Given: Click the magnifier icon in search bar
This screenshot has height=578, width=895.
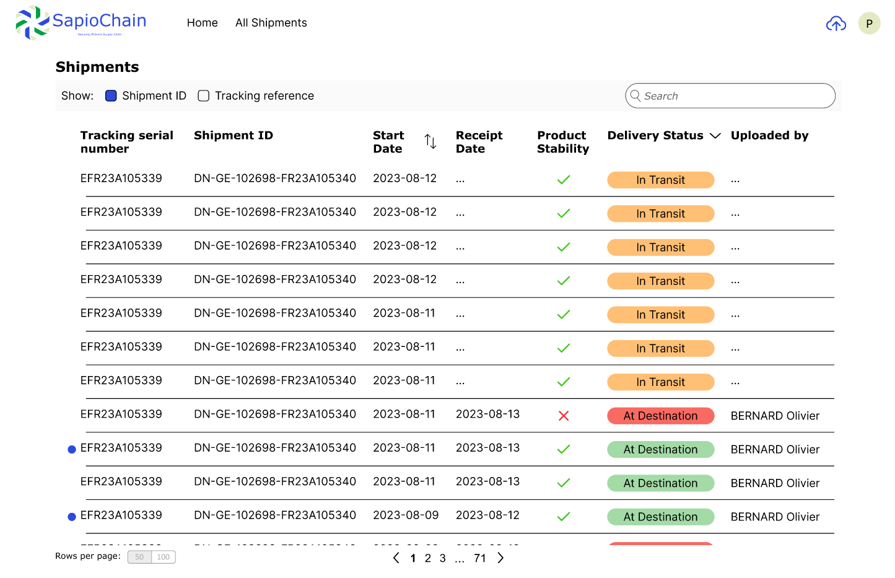Looking at the screenshot, I should 635,95.
